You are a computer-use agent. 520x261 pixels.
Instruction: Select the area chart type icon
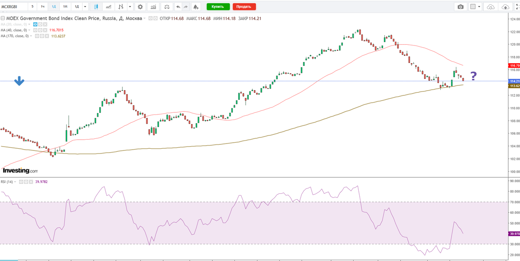point(108,7)
